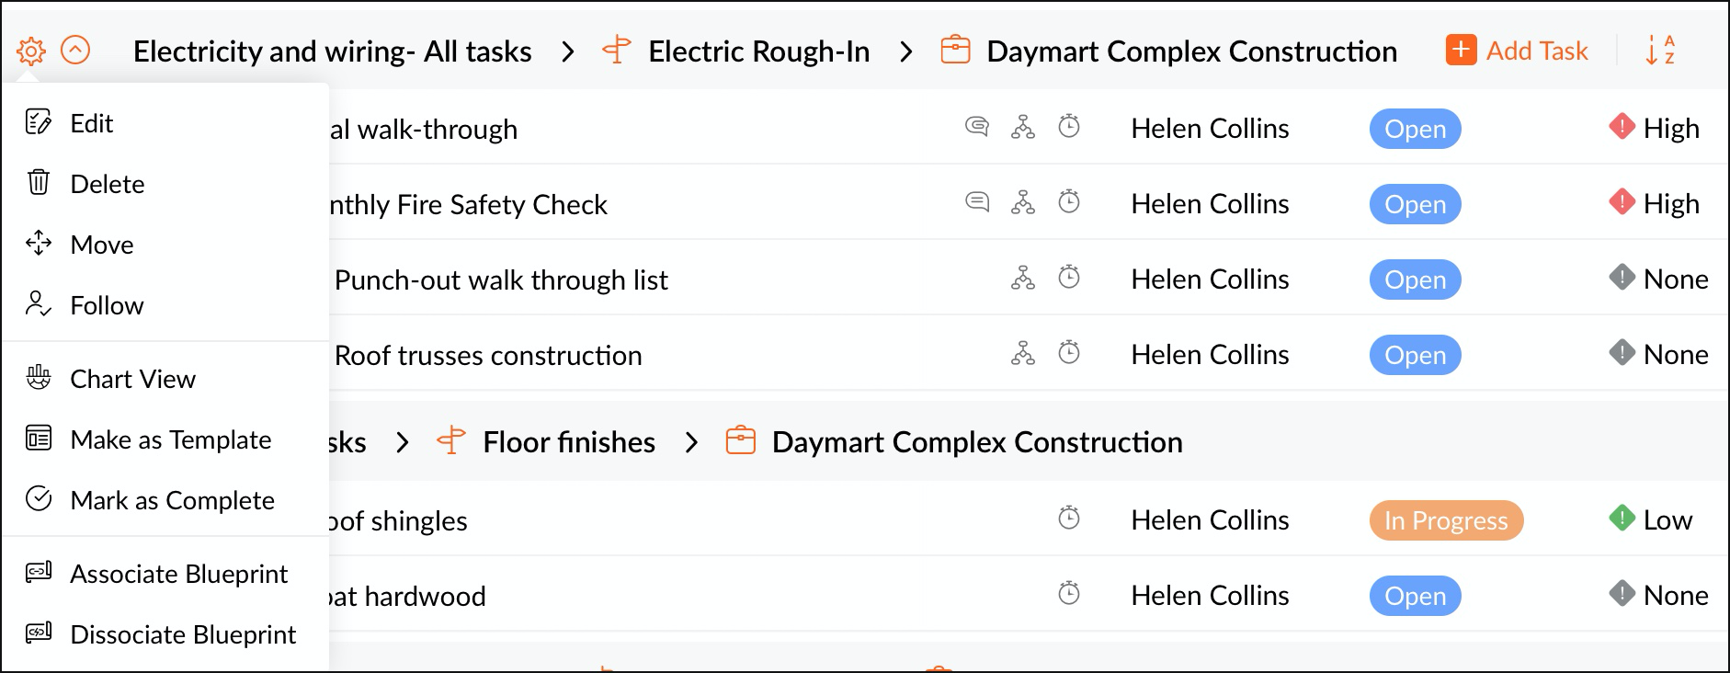Click the timer icon on hardwood task row
Viewport: 1730px width, 673px height.
[x=1069, y=594]
